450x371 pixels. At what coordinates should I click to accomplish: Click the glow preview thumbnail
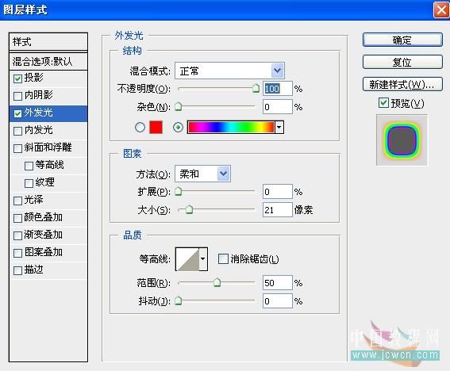402,140
